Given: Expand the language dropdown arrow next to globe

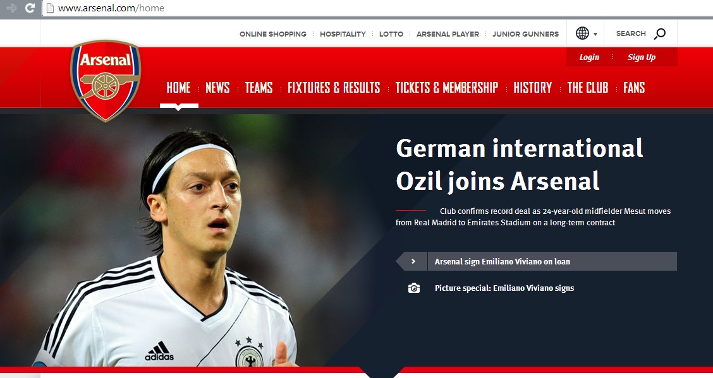Looking at the screenshot, I should [595, 34].
